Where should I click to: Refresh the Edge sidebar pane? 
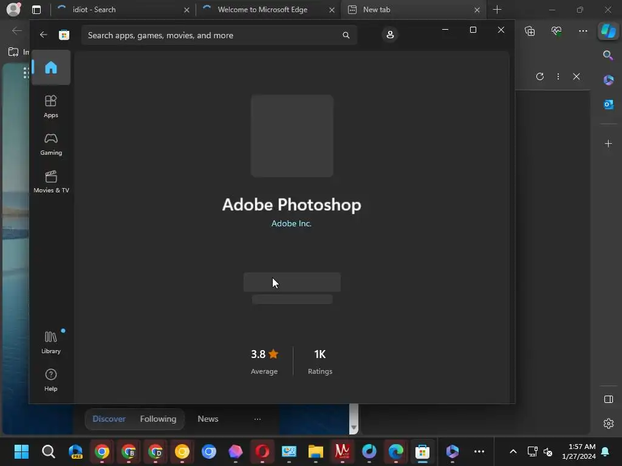(x=540, y=76)
